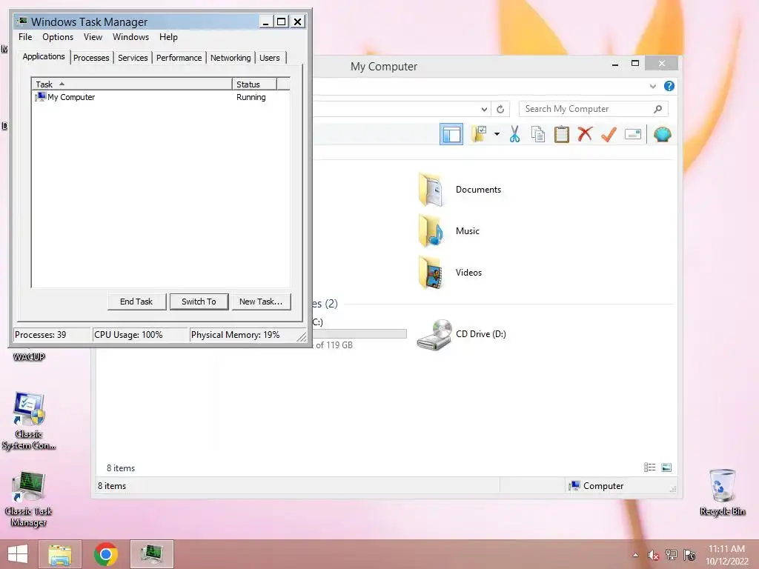
Task: Click the muted volume tray icon
Action: pyautogui.click(x=653, y=556)
